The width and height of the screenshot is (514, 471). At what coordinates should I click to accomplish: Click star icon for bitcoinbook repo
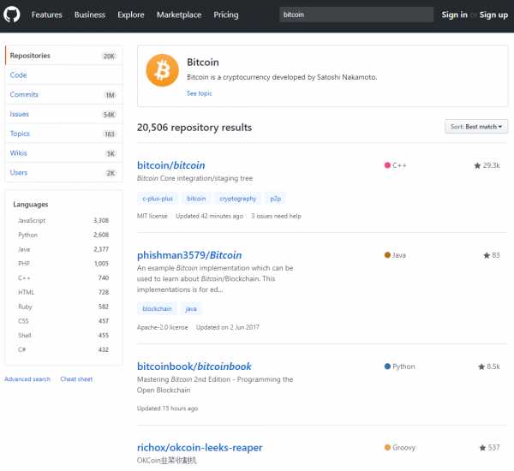click(481, 367)
